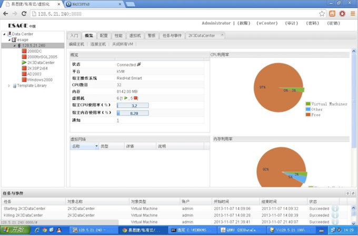Switch to the 虚拟机 tab
Viewport: 358px width, 236px height.
click(135, 36)
